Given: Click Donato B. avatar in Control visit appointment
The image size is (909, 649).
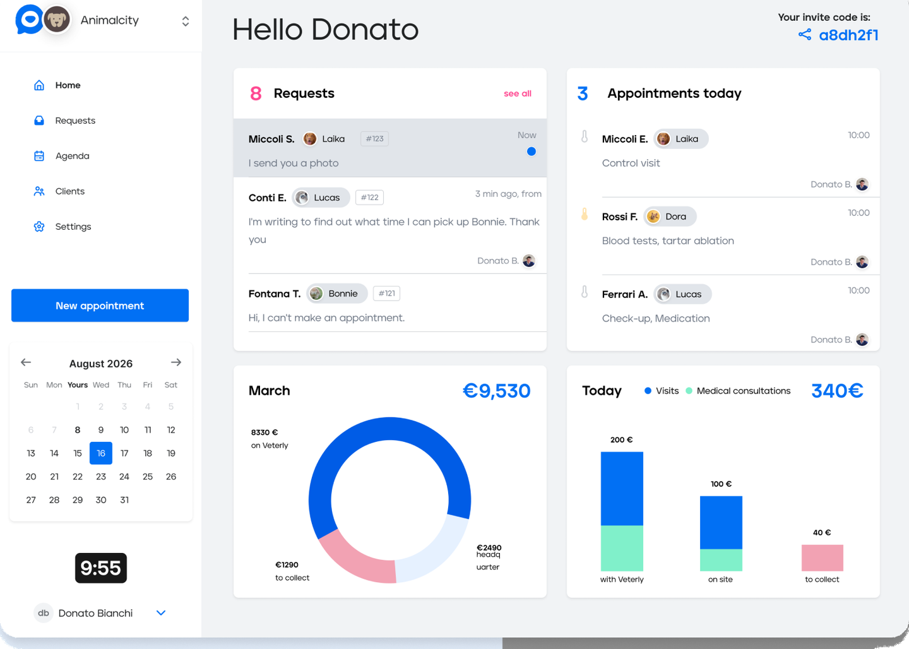Looking at the screenshot, I should (862, 184).
